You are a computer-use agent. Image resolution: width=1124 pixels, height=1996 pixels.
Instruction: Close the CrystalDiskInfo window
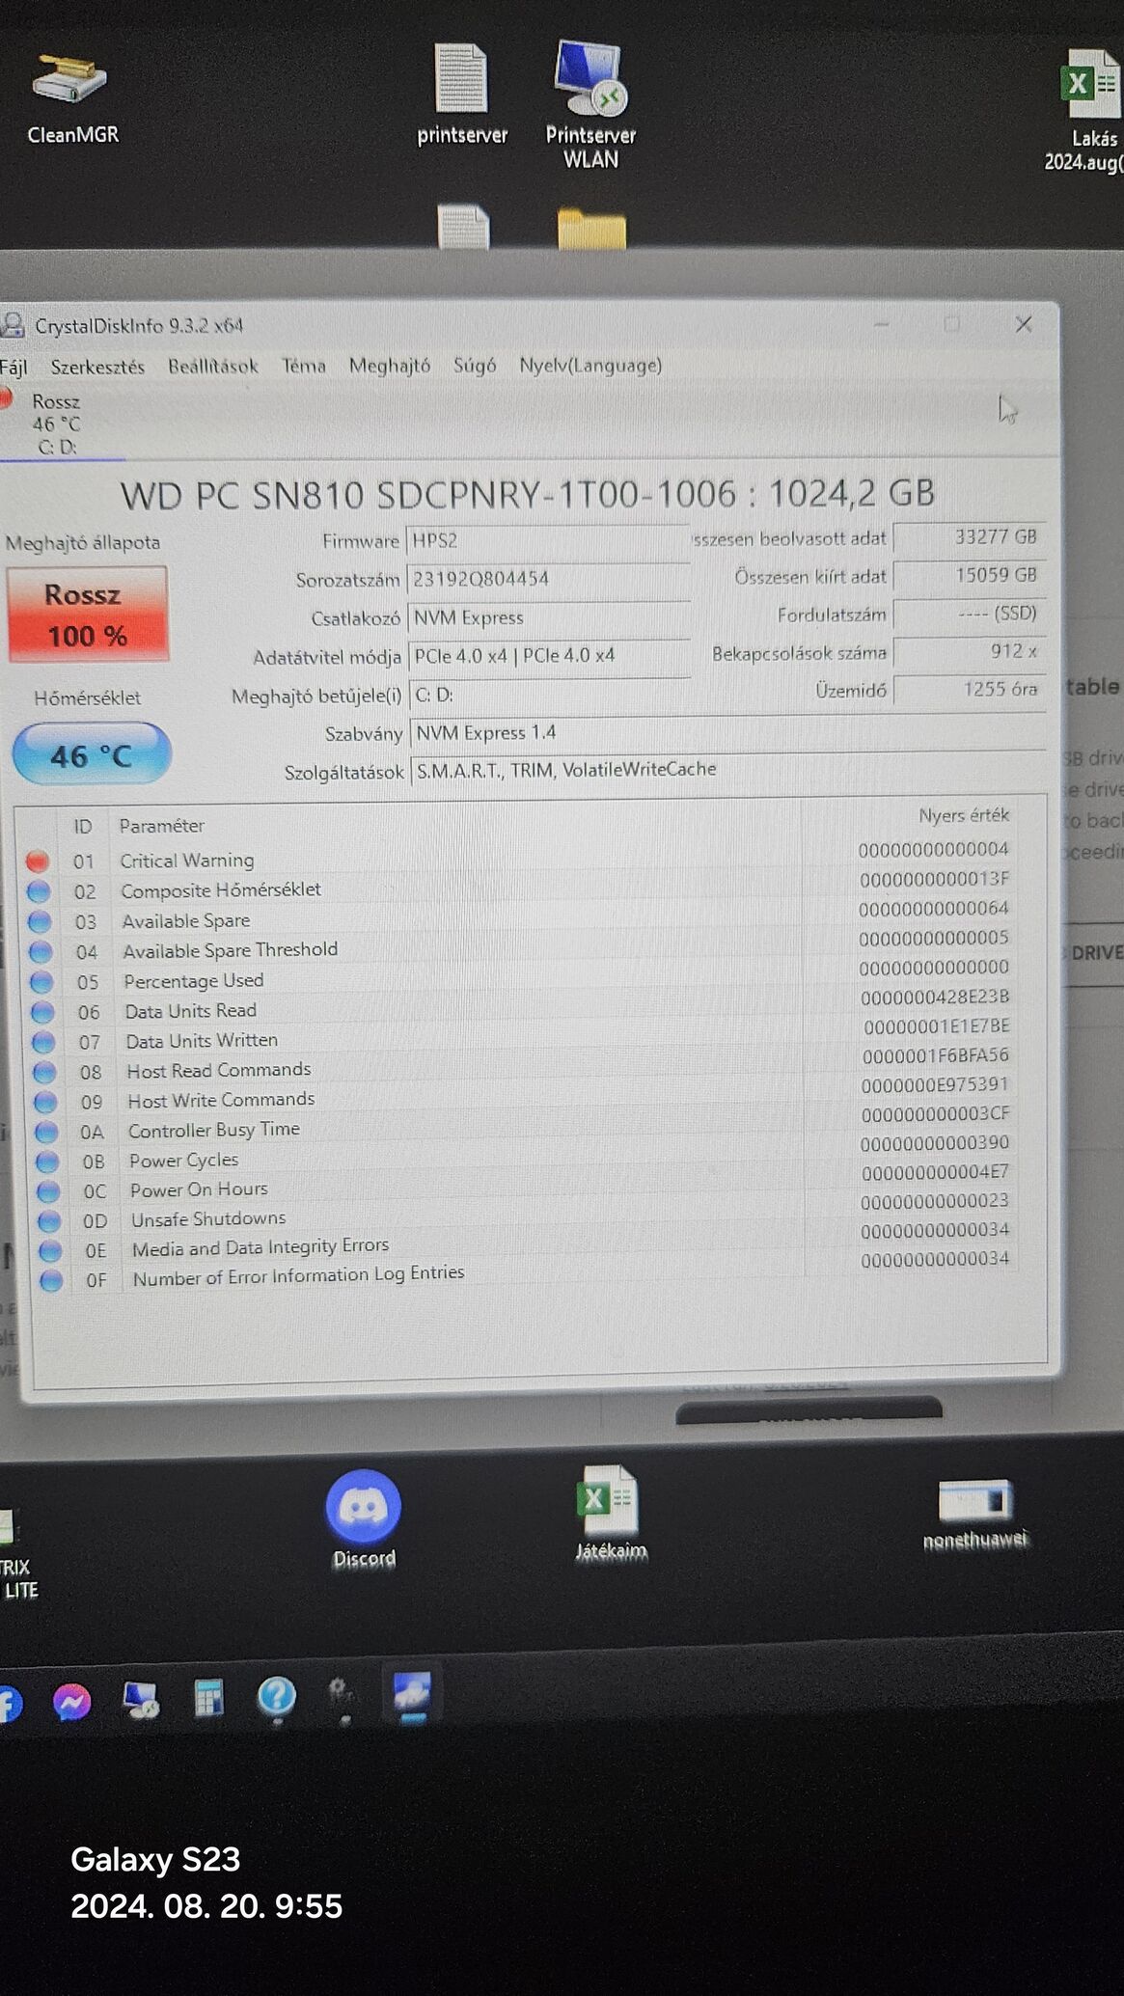pyautogui.click(x=1024, y=324)
